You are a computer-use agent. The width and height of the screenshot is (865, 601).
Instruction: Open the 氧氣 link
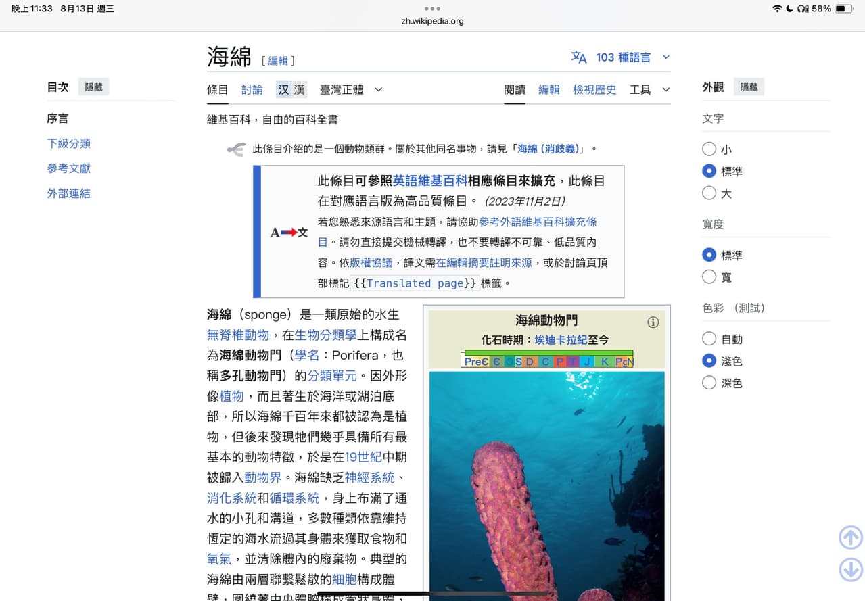pos(219,559)
